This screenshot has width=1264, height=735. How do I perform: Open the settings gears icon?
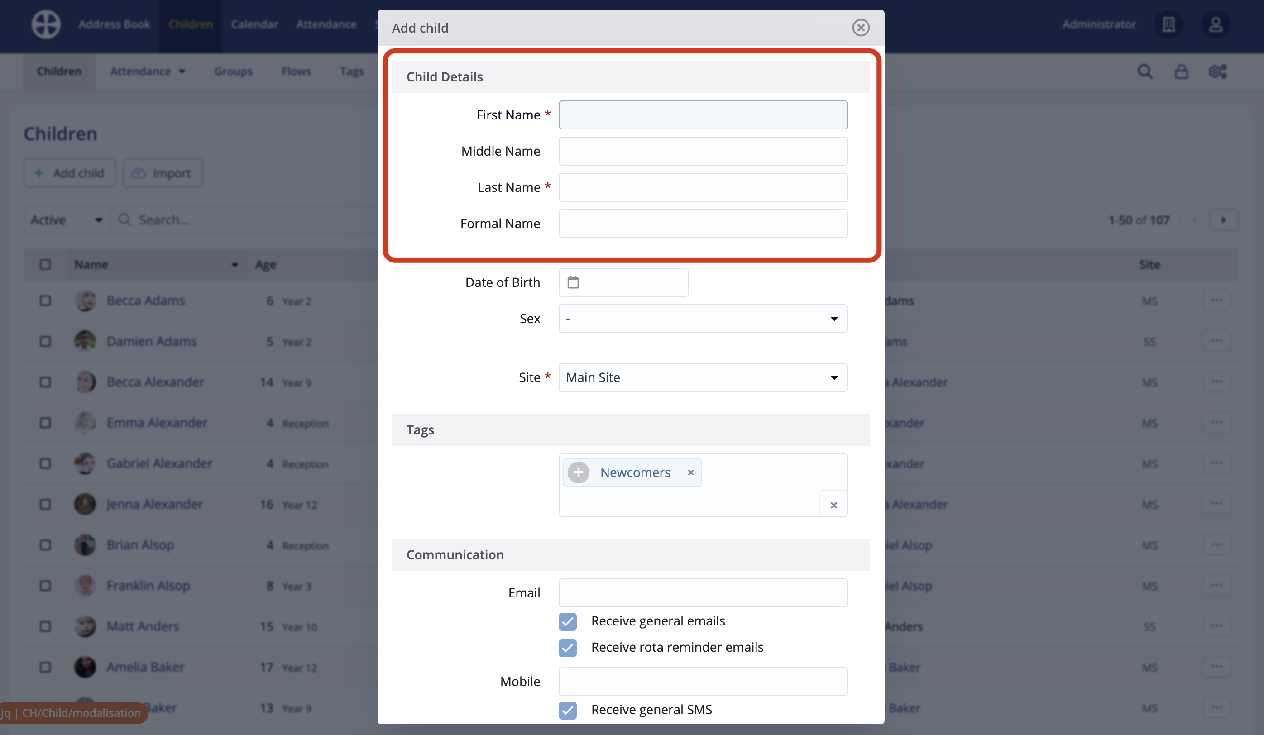[x=1217, y=72]
